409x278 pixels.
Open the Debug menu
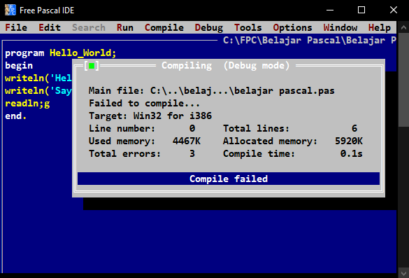pos(208,27)
